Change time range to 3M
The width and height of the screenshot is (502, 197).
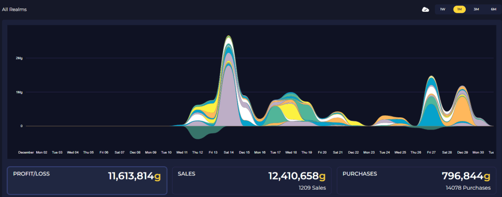point(476,9)
